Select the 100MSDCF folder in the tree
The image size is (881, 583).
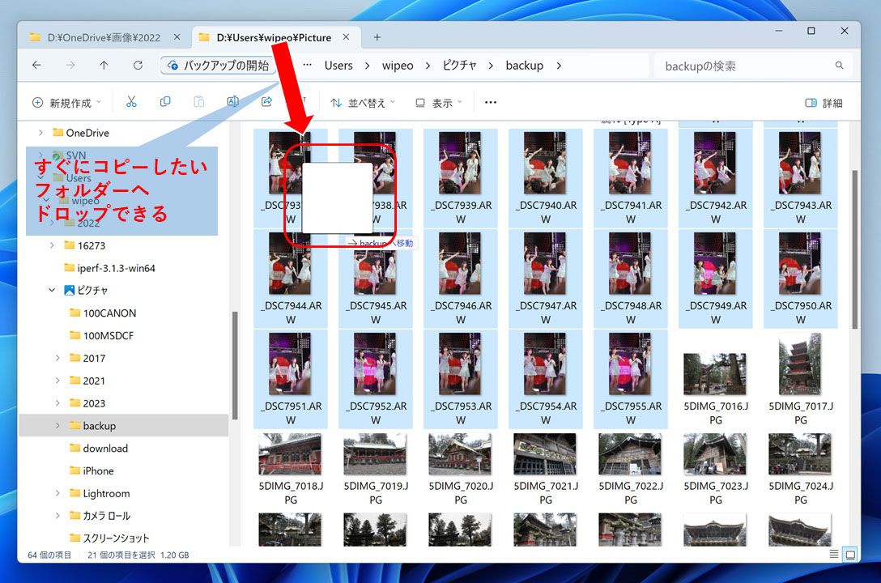point(108,335)
